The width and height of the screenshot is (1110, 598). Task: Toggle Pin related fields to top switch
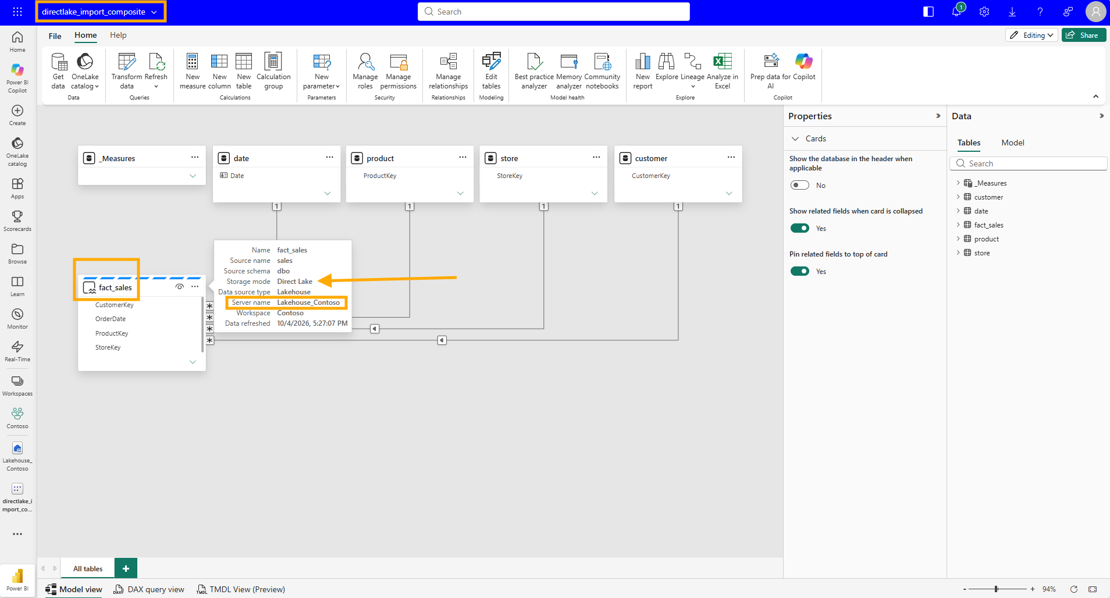point(800,271)
